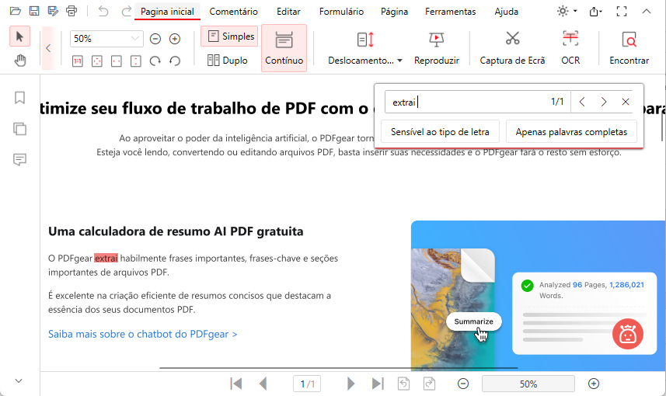This screenshot has height=396, width=666.
Task: Open the share export icon dropdown
Action: pyautogui.click(x=595, y=12)
